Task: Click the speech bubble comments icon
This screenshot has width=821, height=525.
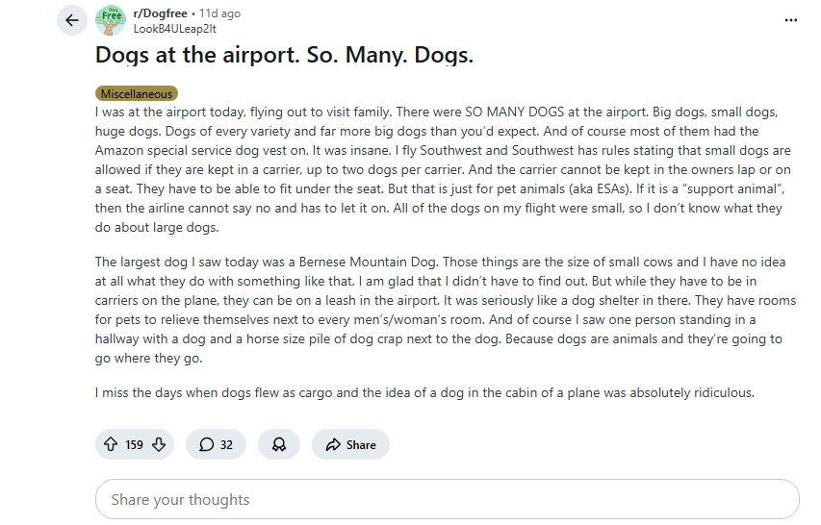Action: point(206,444)
